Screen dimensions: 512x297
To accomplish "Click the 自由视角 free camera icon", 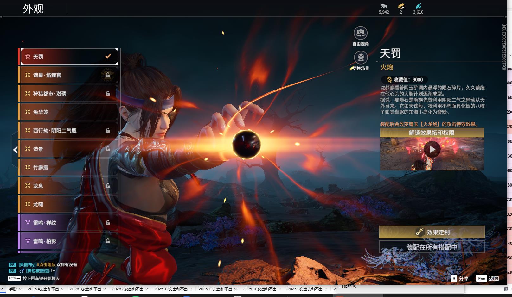I will pyautogui.click(x=360, y=33).
